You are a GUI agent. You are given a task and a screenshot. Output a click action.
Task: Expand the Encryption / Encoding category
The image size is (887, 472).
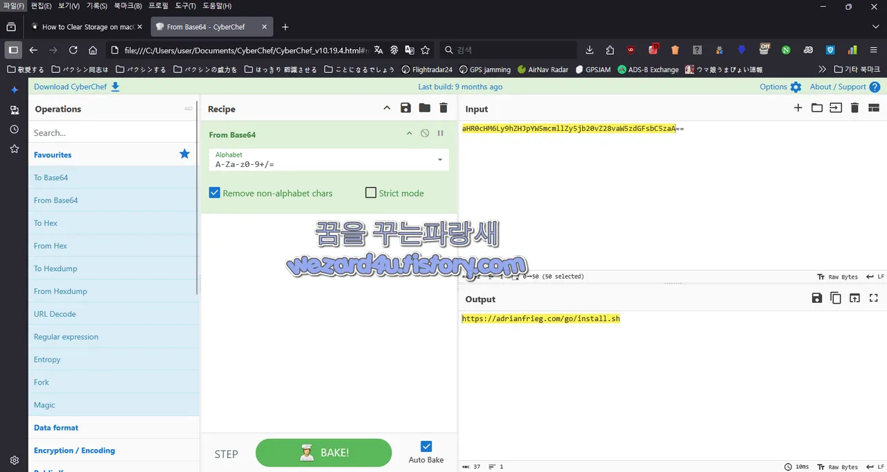73,450
